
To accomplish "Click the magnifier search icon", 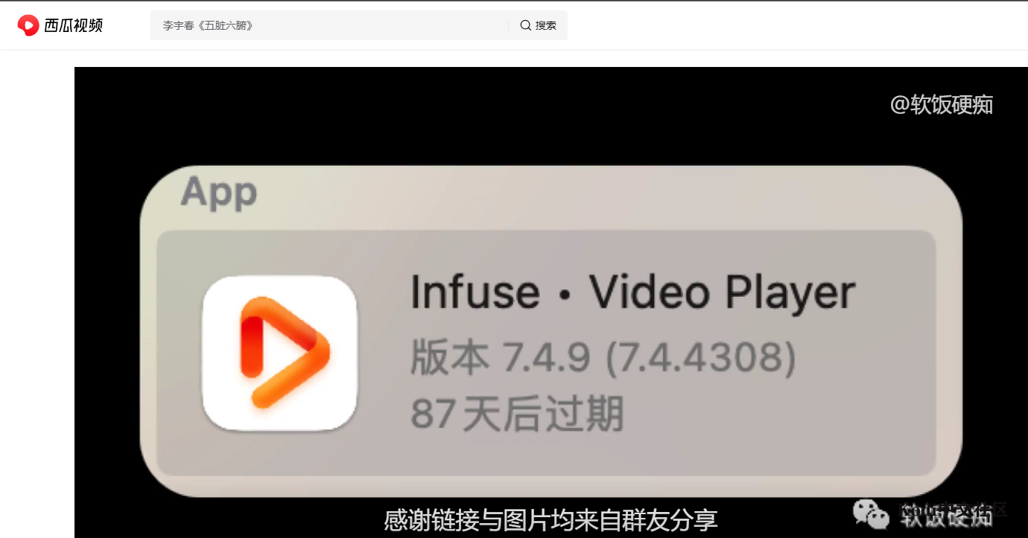I will tap(526, 25).
